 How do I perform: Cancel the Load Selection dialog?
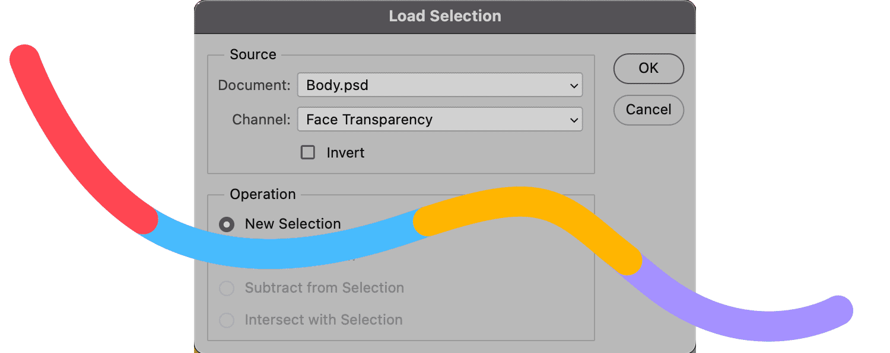[x=649, y=110]
